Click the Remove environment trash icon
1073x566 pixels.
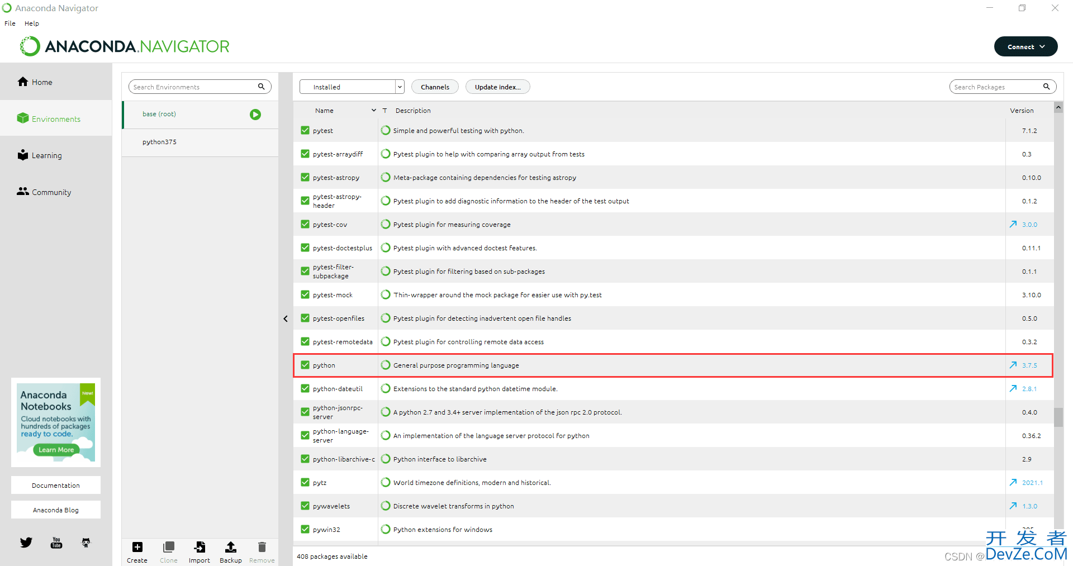click(262, 547)
